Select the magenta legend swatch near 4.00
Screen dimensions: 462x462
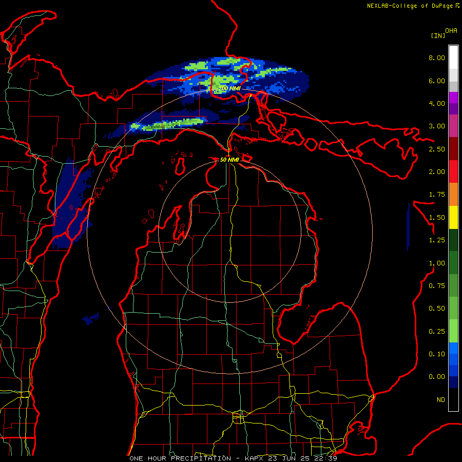(x=453, y=98)
